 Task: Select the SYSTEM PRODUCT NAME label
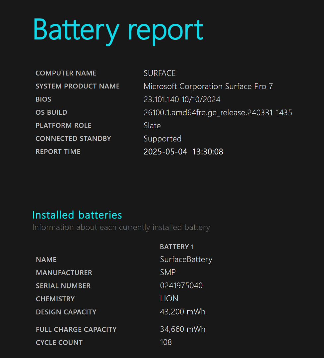[x=78, y=86]
